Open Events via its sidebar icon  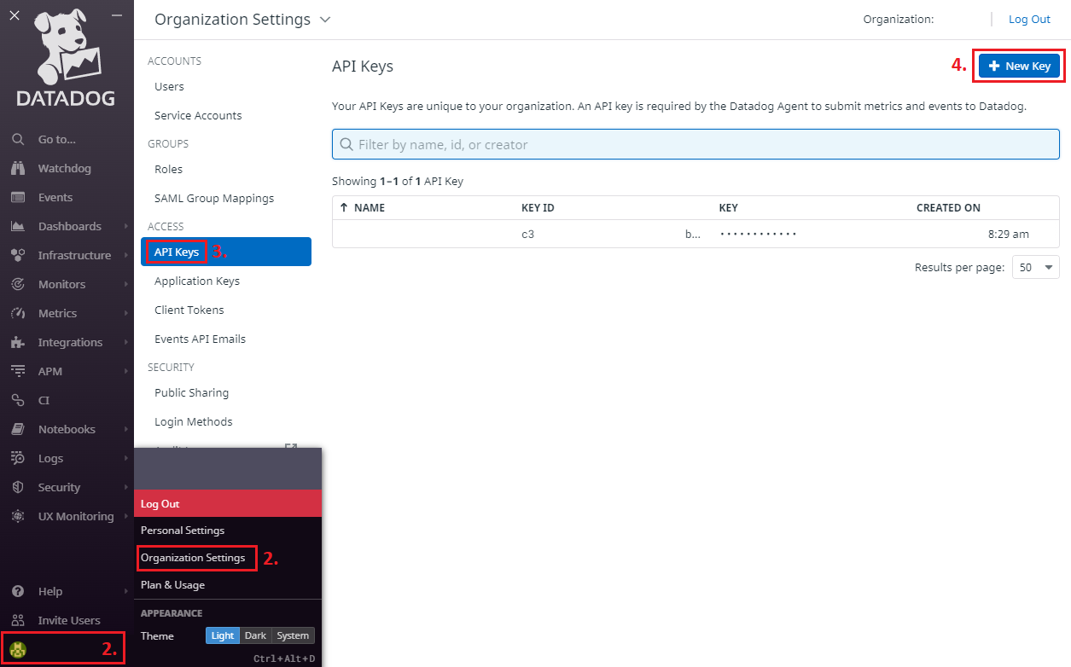(18, 197)
